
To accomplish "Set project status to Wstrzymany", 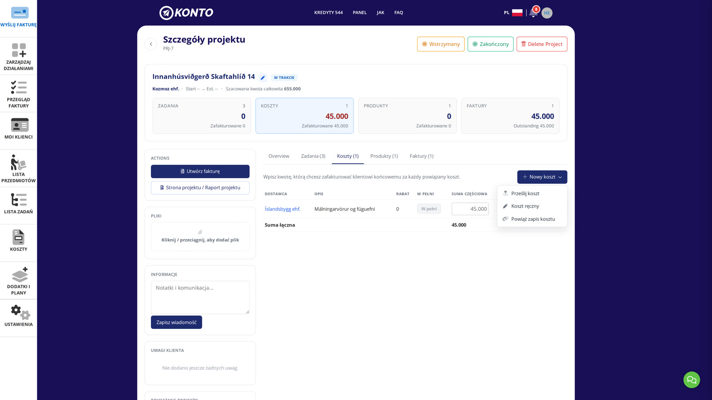I will [x=441, y=44].
